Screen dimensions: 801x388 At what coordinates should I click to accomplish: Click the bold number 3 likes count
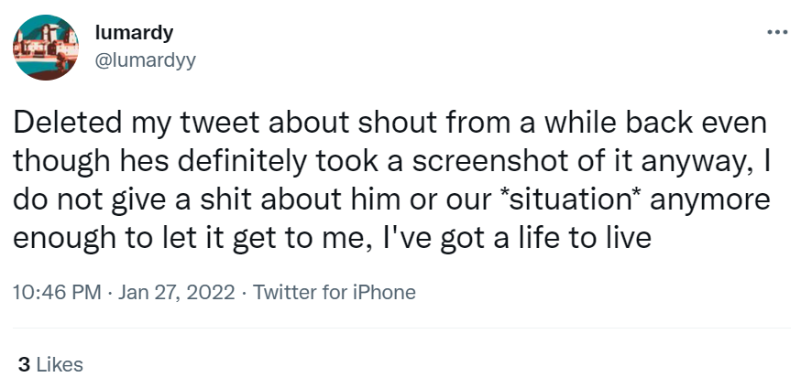tap(24, 364)
